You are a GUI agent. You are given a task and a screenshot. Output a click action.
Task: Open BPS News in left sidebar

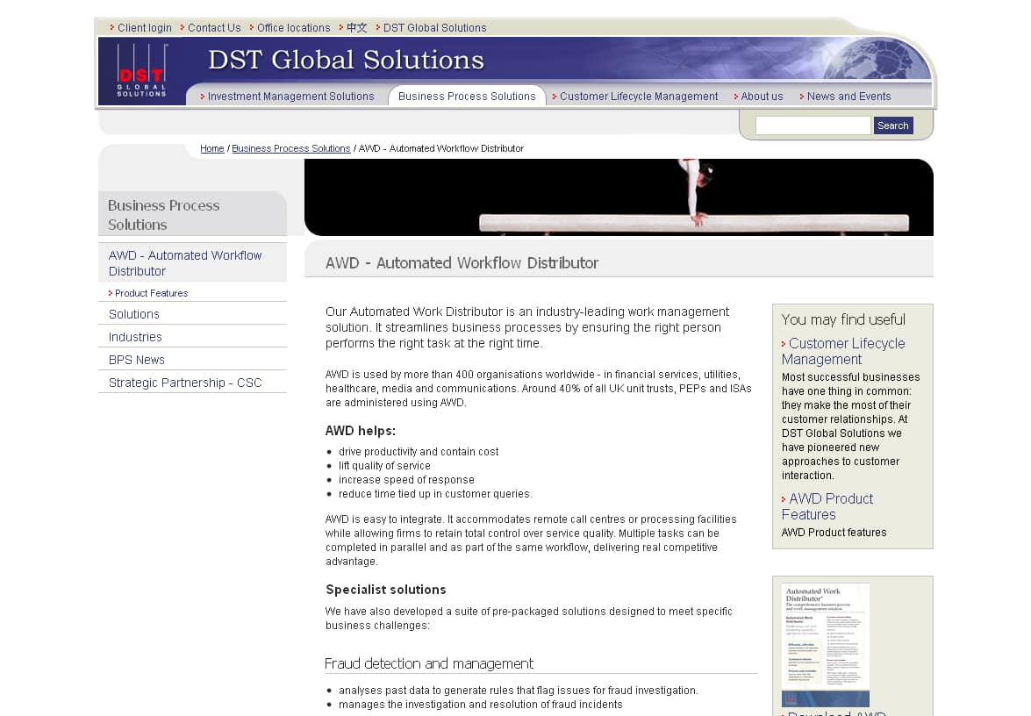click(x=137, y=360)
